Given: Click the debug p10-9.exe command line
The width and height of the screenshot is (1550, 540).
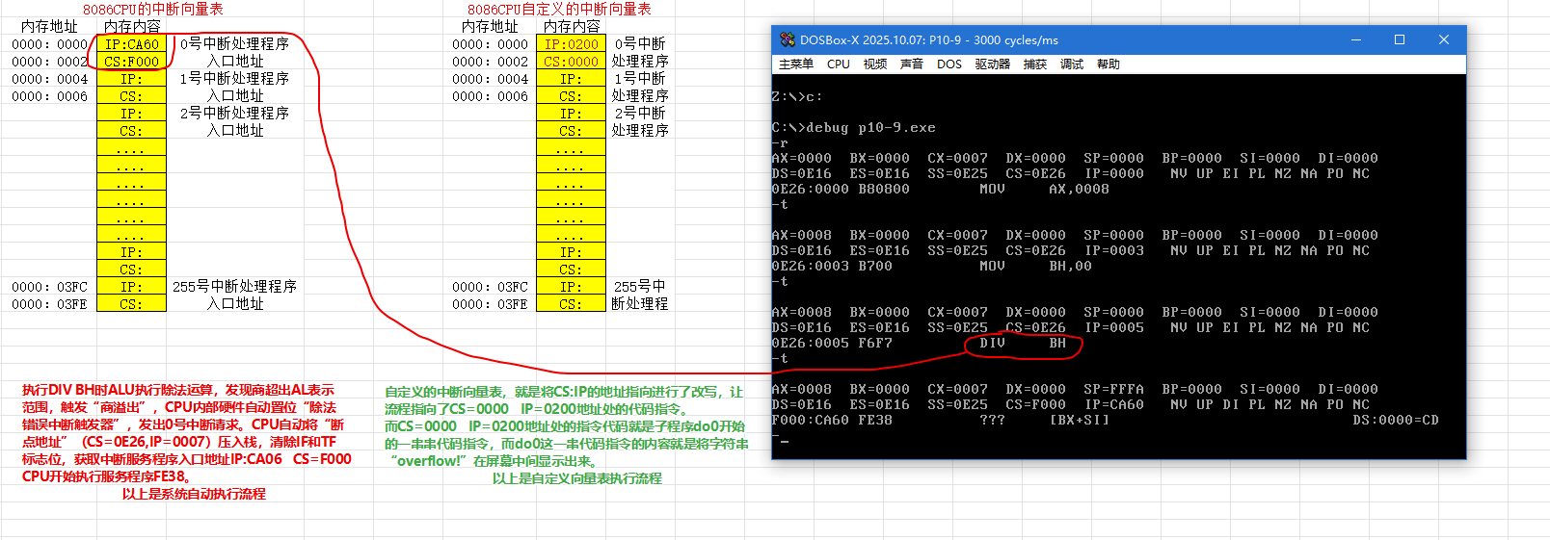Looking at the screenshot, I should (x=854, y=127).
